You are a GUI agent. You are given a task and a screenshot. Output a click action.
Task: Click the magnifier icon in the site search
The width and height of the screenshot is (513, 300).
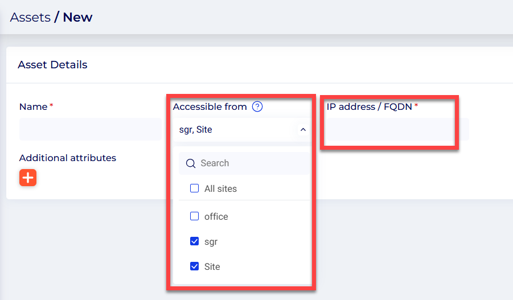(x=191, y=163)
